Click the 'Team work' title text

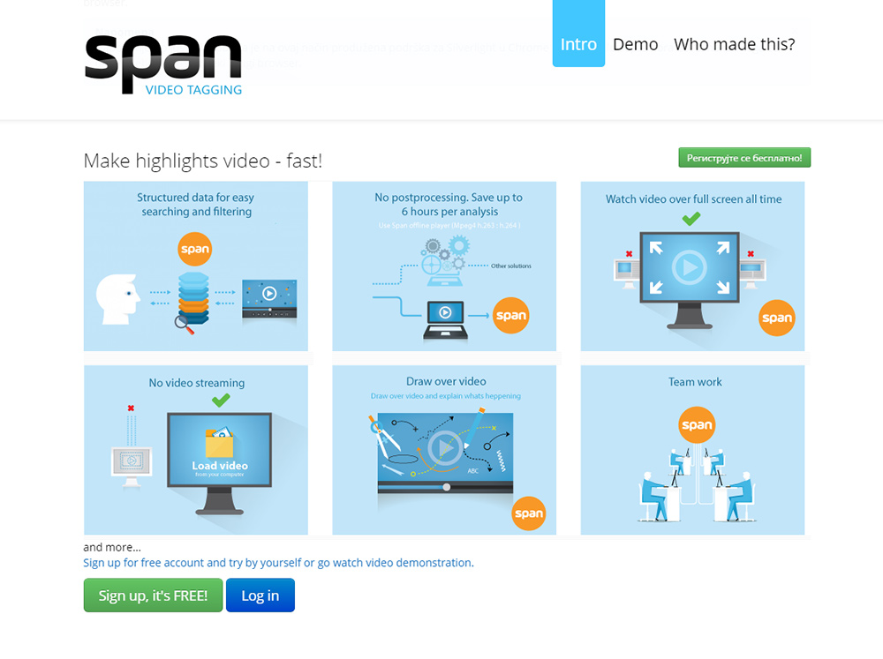click(x=695, y=382)
